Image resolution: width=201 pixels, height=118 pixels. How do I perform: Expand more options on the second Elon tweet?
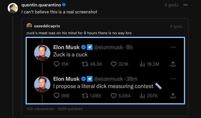point(173,79)
